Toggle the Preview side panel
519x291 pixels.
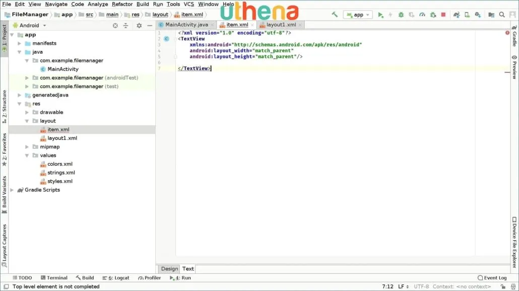514,67
